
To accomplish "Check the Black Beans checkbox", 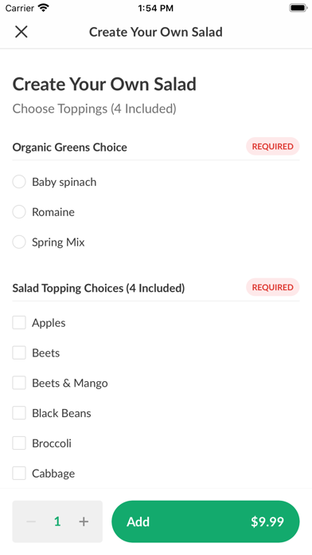I will click(19, 413).
